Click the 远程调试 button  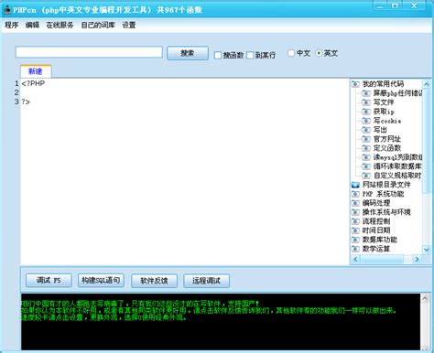(207, 281)
